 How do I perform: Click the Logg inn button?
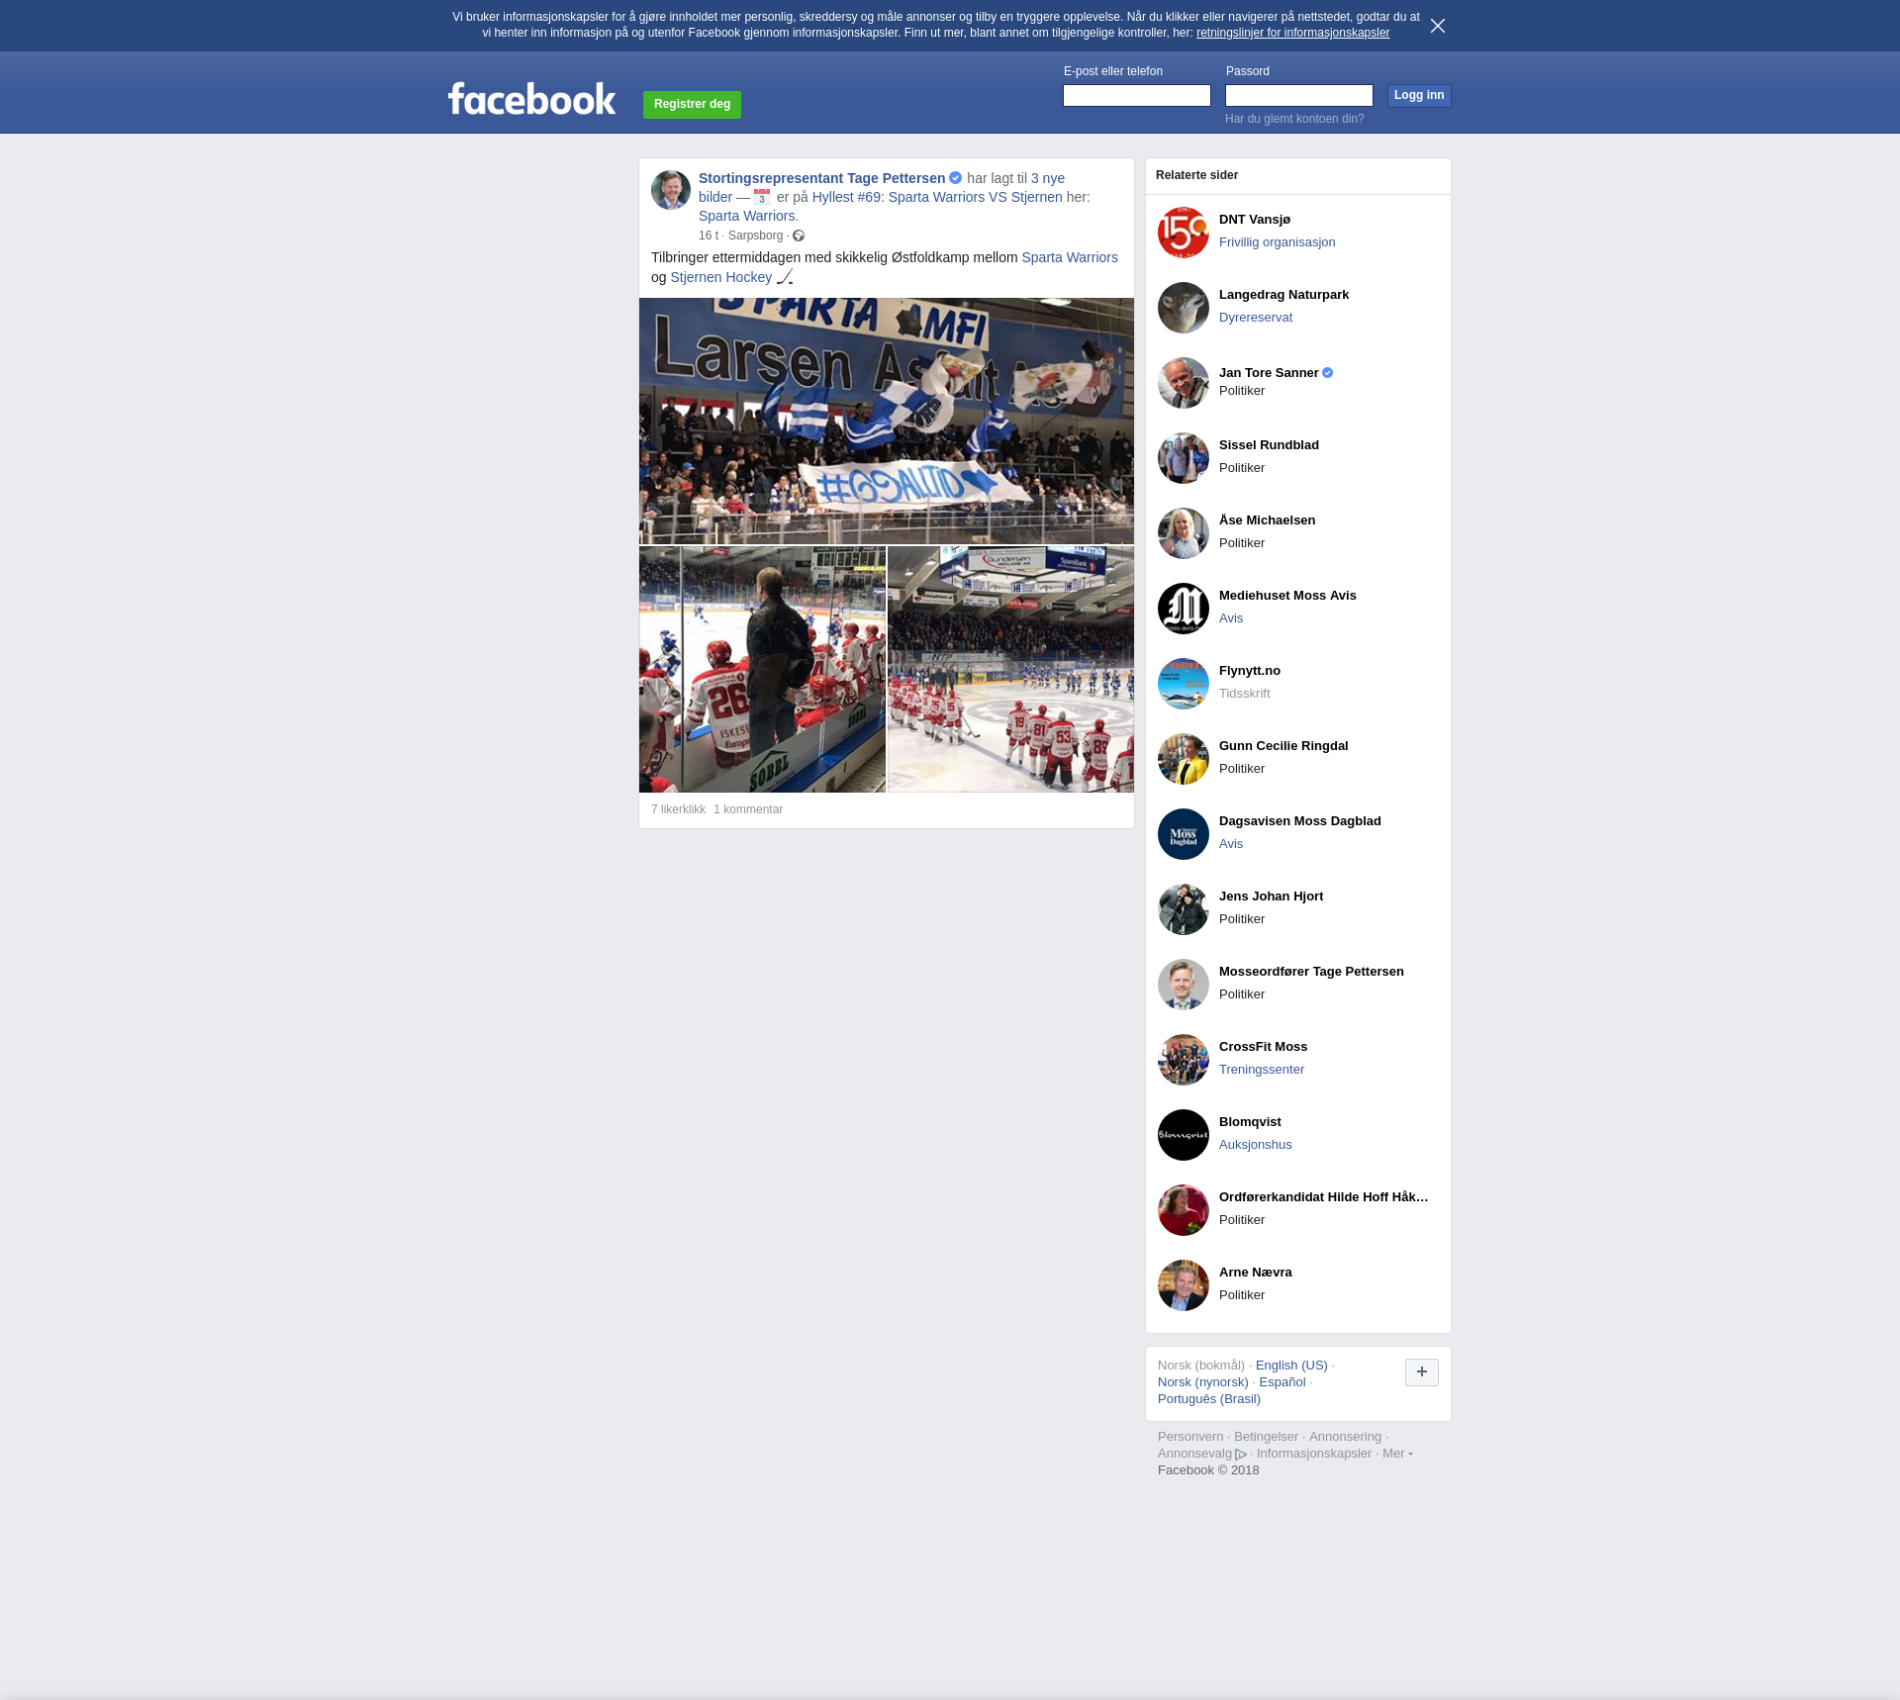pos(1419,95)
